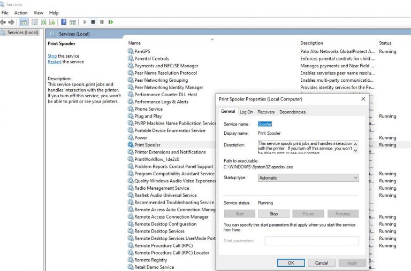This screenshot has height=271, width=411.
Task: Click the Pause Service icon in the toolbar
Action: click(102, 22)
